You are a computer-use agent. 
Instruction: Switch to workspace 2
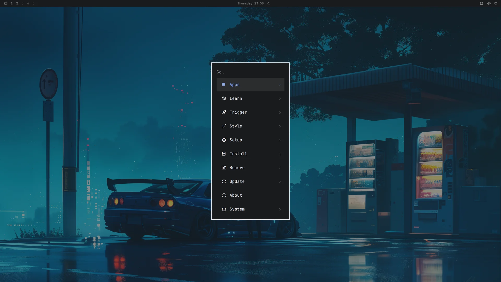(17, 3)
